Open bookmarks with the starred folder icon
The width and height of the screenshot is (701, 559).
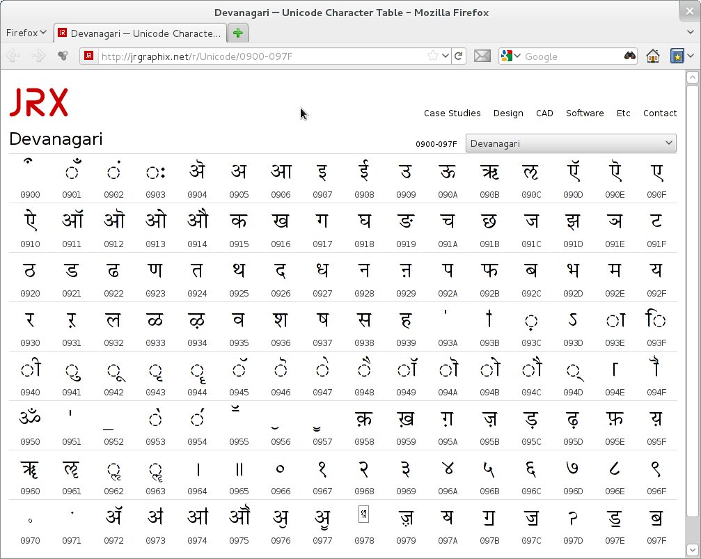click(676, 56)
